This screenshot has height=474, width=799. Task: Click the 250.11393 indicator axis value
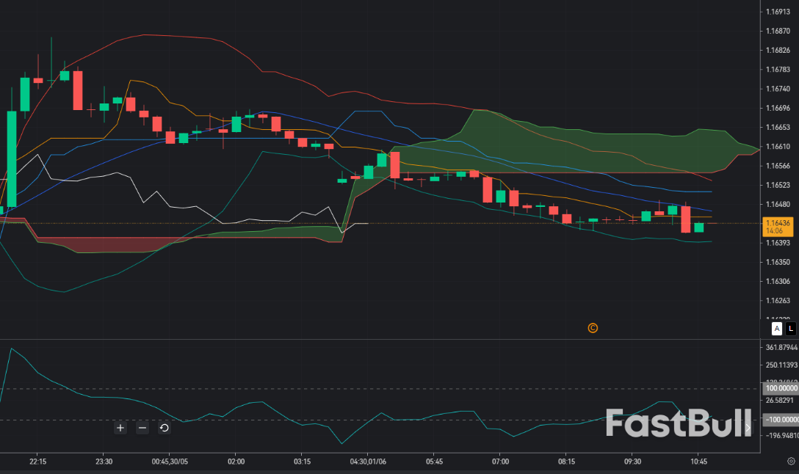781,365
